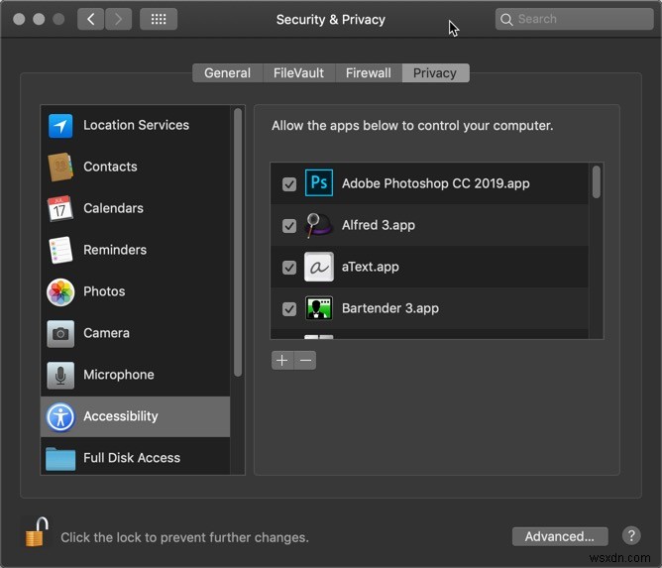Show all preferences grid icon
The height and width of the screenshot is (568, 662).
click(159, 19)
